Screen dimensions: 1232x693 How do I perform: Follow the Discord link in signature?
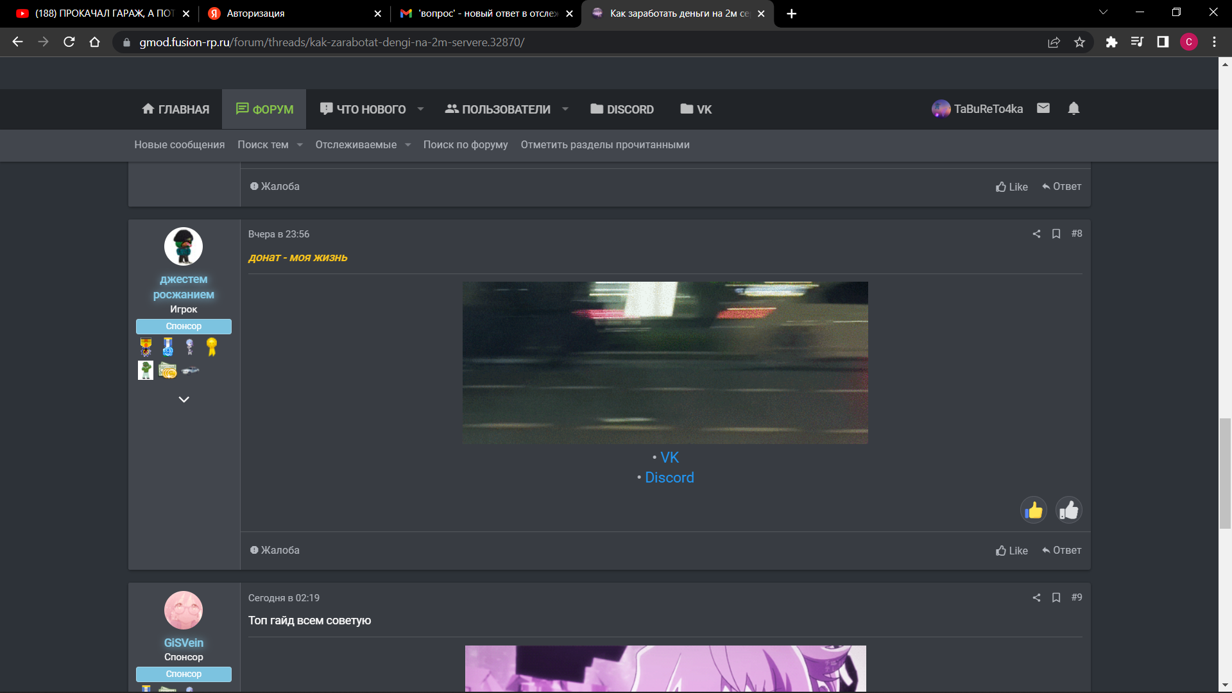pyautogui.click(x=669, y=477)
